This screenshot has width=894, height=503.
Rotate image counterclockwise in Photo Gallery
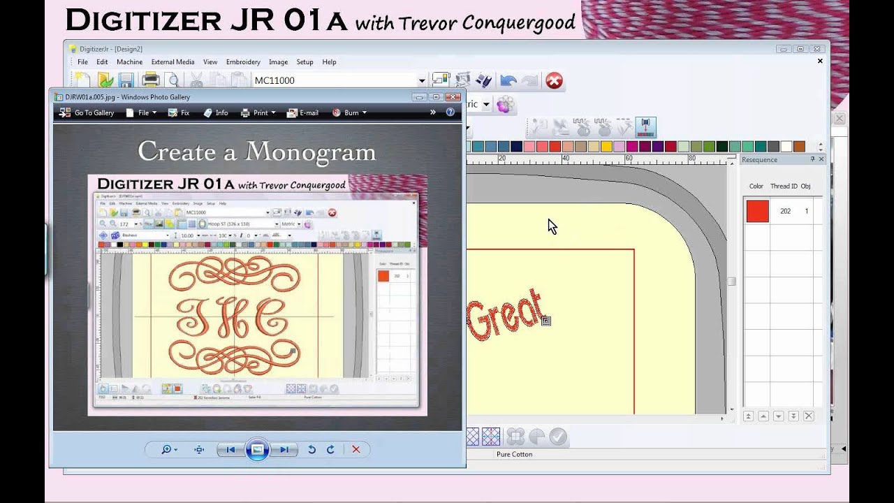point(312,450)
